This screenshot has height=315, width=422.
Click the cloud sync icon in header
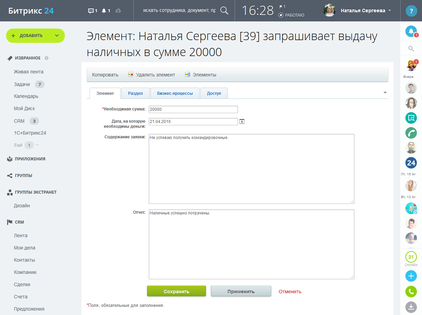click(118, 11)
